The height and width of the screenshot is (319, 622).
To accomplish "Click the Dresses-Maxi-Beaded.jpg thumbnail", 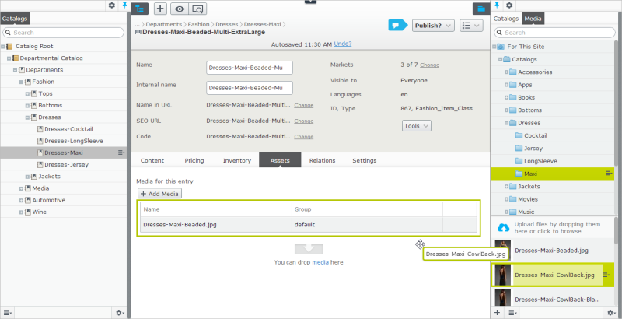I will (x=502, y=251).
